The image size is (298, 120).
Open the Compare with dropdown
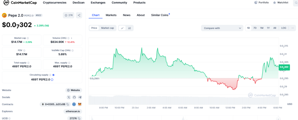click(222, 28)
